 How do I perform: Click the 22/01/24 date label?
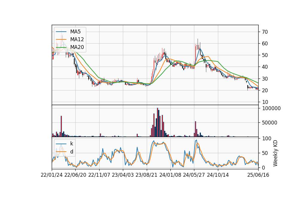[x=52, y=175]
